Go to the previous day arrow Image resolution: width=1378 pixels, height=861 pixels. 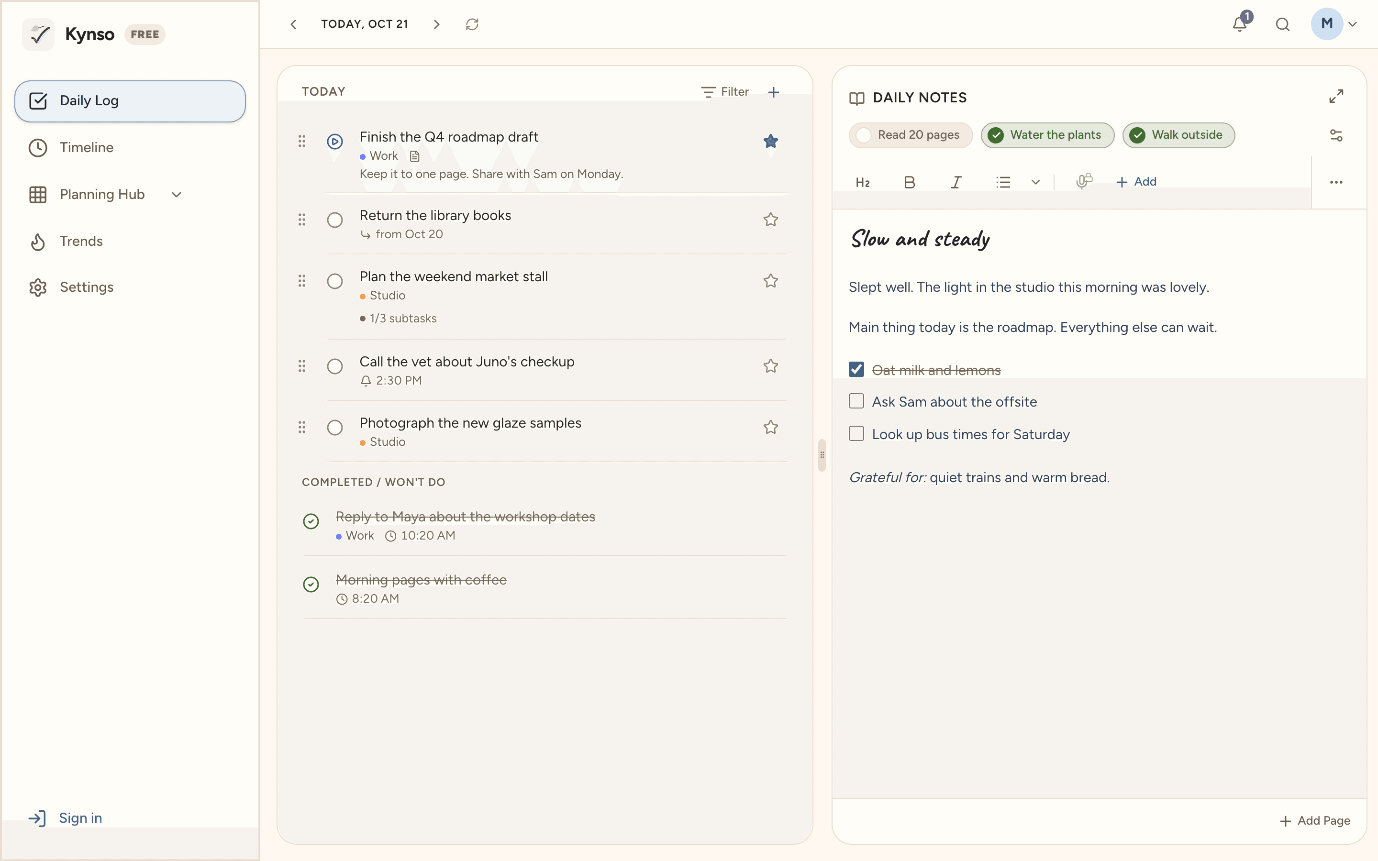293,24
